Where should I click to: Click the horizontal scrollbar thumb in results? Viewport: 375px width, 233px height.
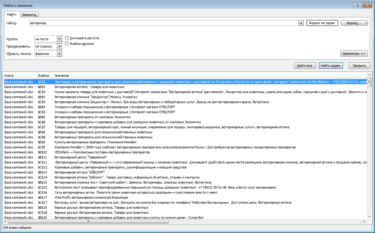click(88, 222)
